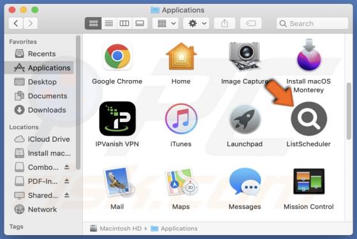Click Applications in the path bar
Image resolution: width=357 pixels, height=239 pixels.
174,228
